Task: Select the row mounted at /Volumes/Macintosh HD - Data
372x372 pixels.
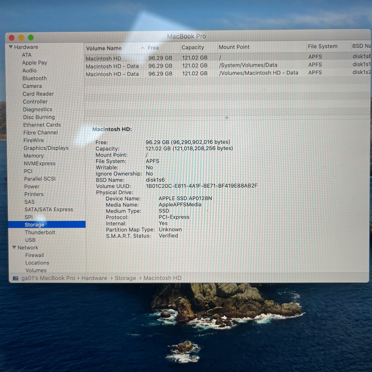Action: [x=228, y=73]
